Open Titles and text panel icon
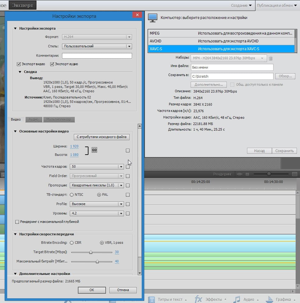300x303 pixels. tap(152, 299)
